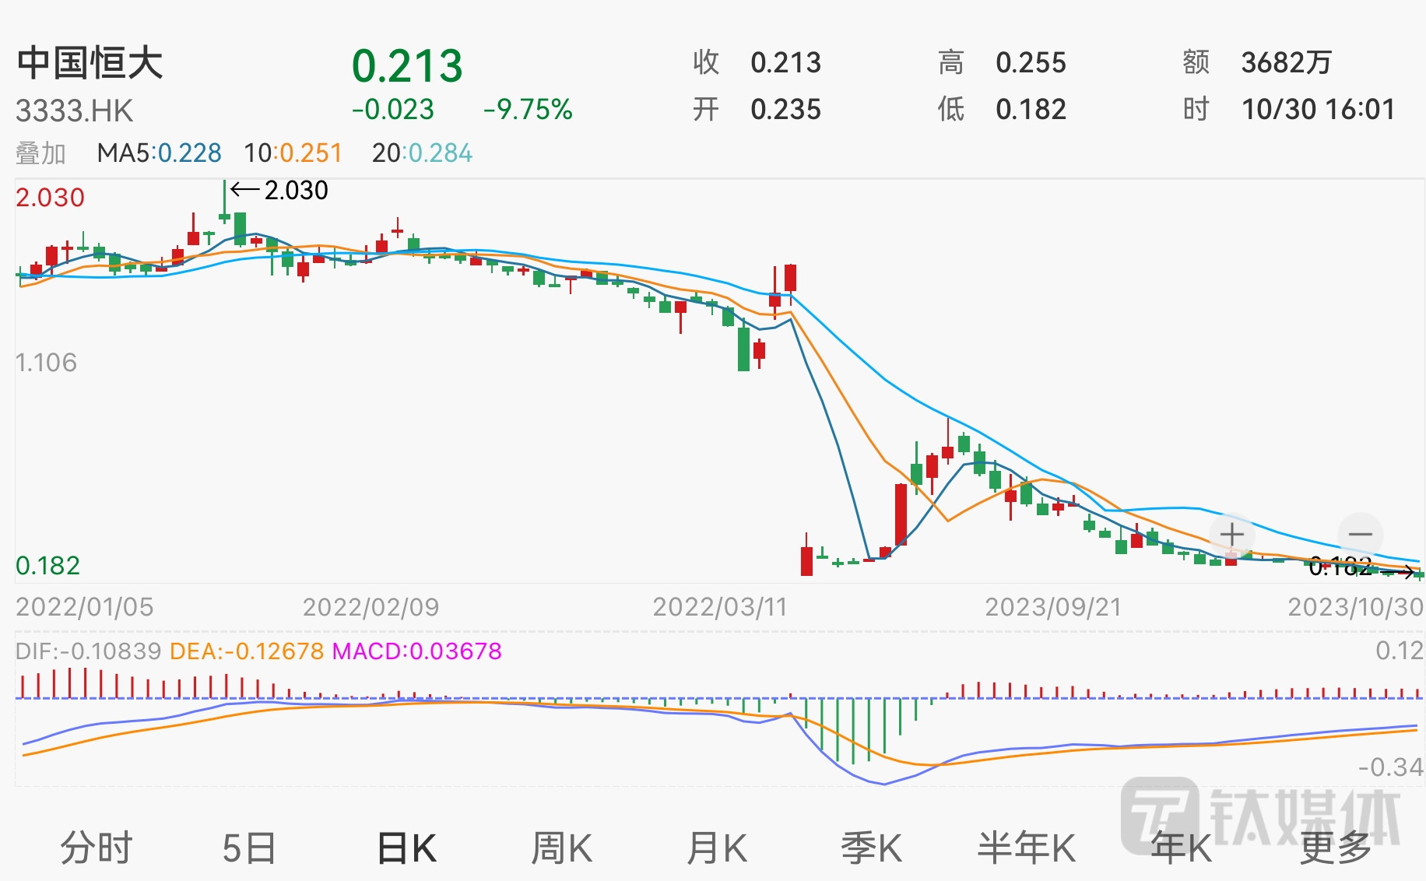Click the 2022/03/11 date label
The image size is (1426, 881).
point(720,607)
